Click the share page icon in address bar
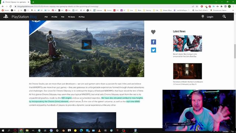Image resolution: width=236 pixels, height=133 pixels. (193, 7)
